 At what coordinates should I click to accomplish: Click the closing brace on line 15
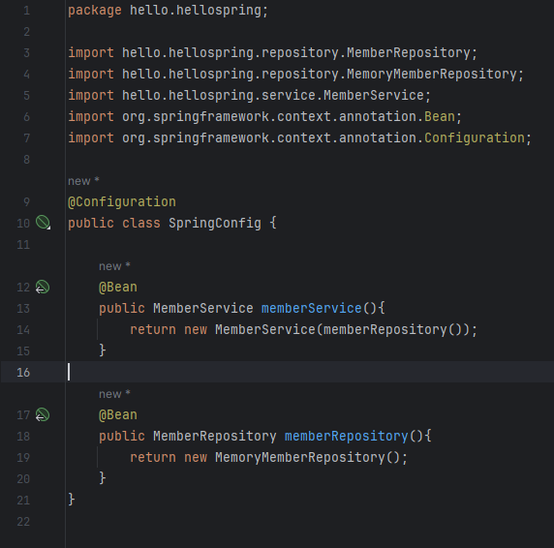pyautogui.click(x=103, y=350)
